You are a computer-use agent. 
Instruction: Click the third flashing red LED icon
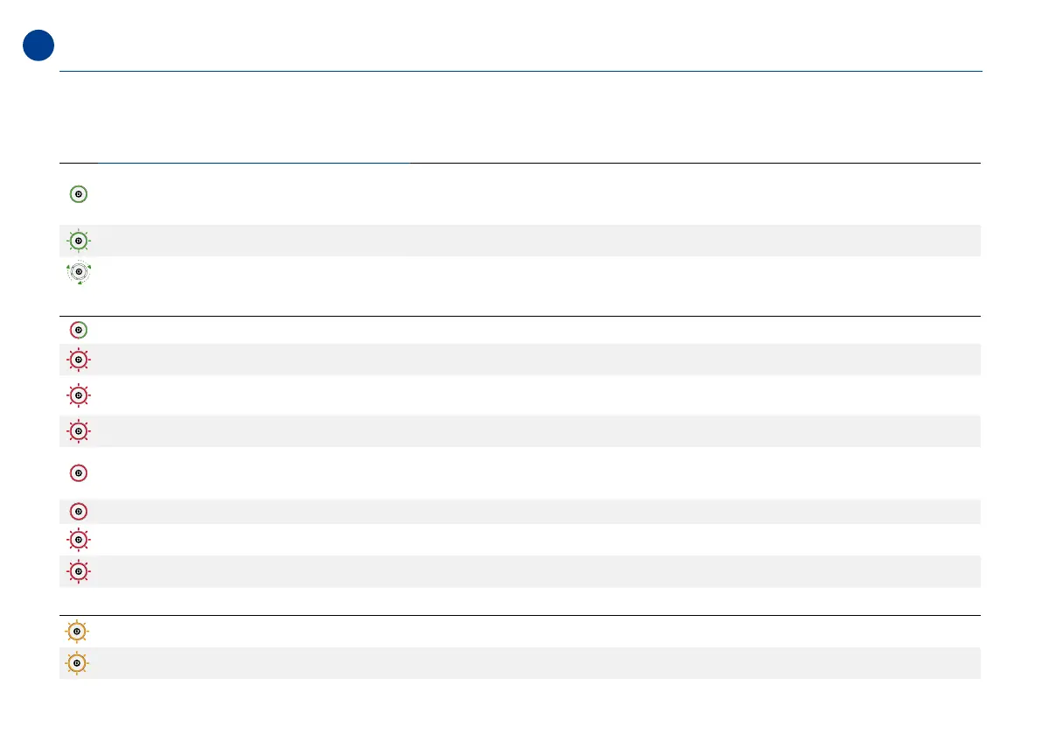78,431
